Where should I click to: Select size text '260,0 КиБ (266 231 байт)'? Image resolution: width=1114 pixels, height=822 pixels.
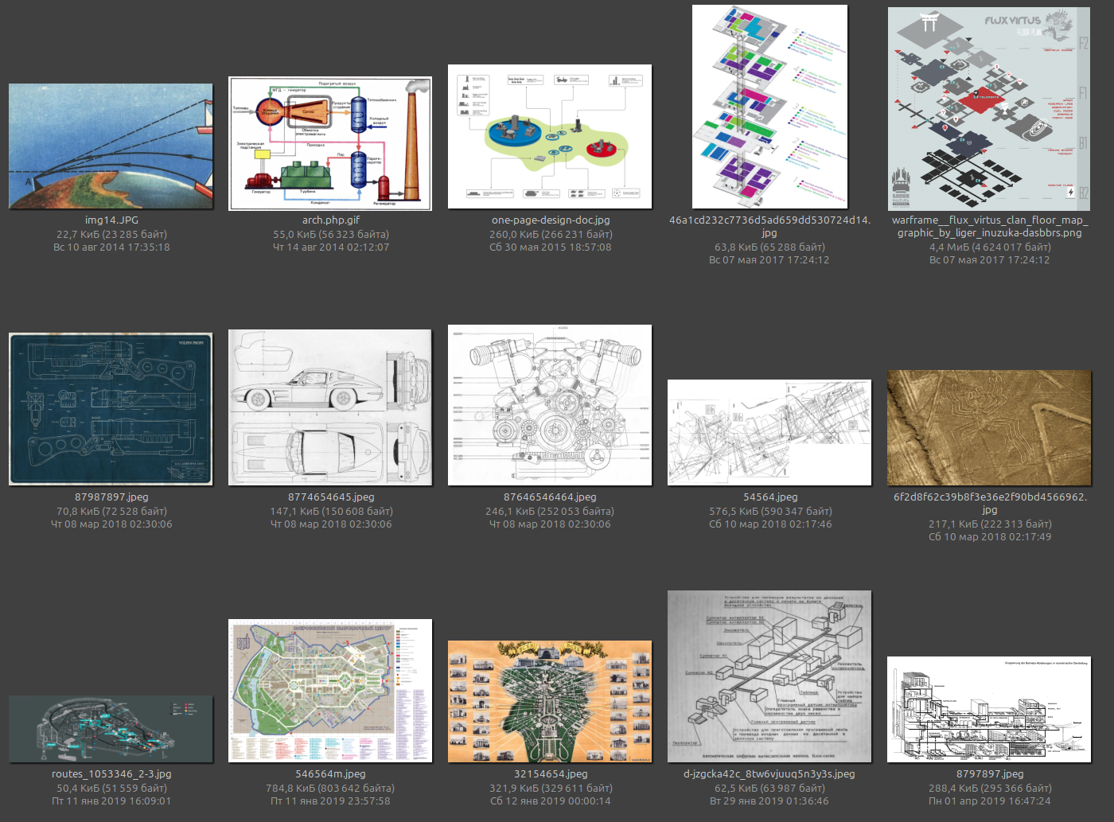pos(551,235)
